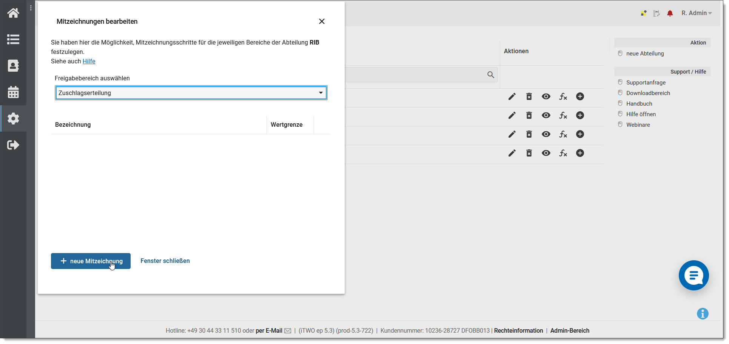The width and height of the screenshot is (729, 344).
Task: Click the delete trash icon in third row
Action: point(529,134)
